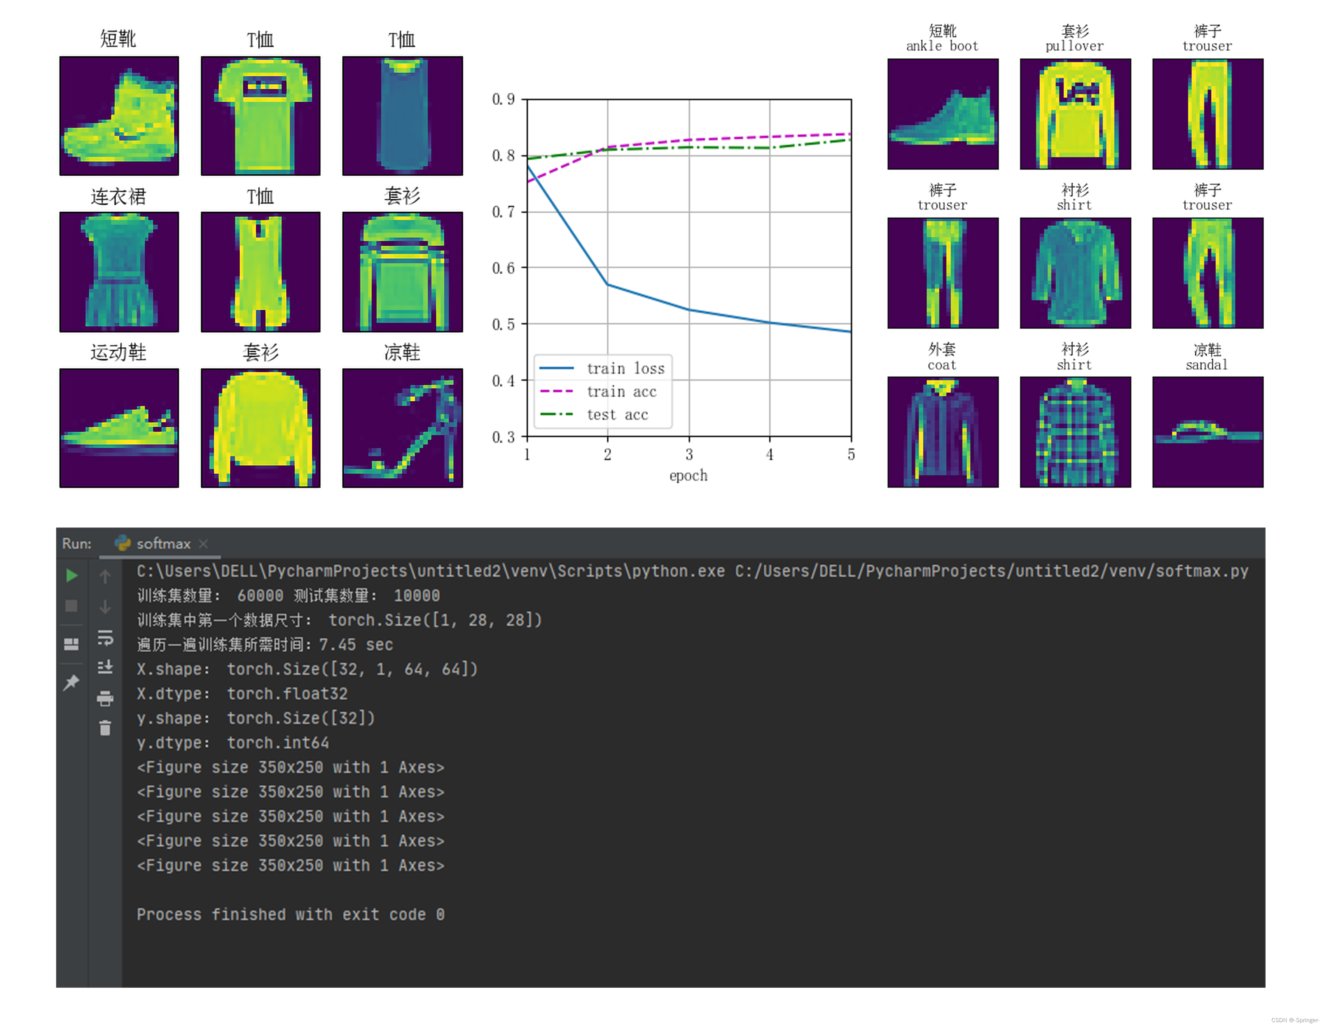Click the up arrow stack-trace icon
The image size is (1325, 1027).
click(x=105, y=576)
